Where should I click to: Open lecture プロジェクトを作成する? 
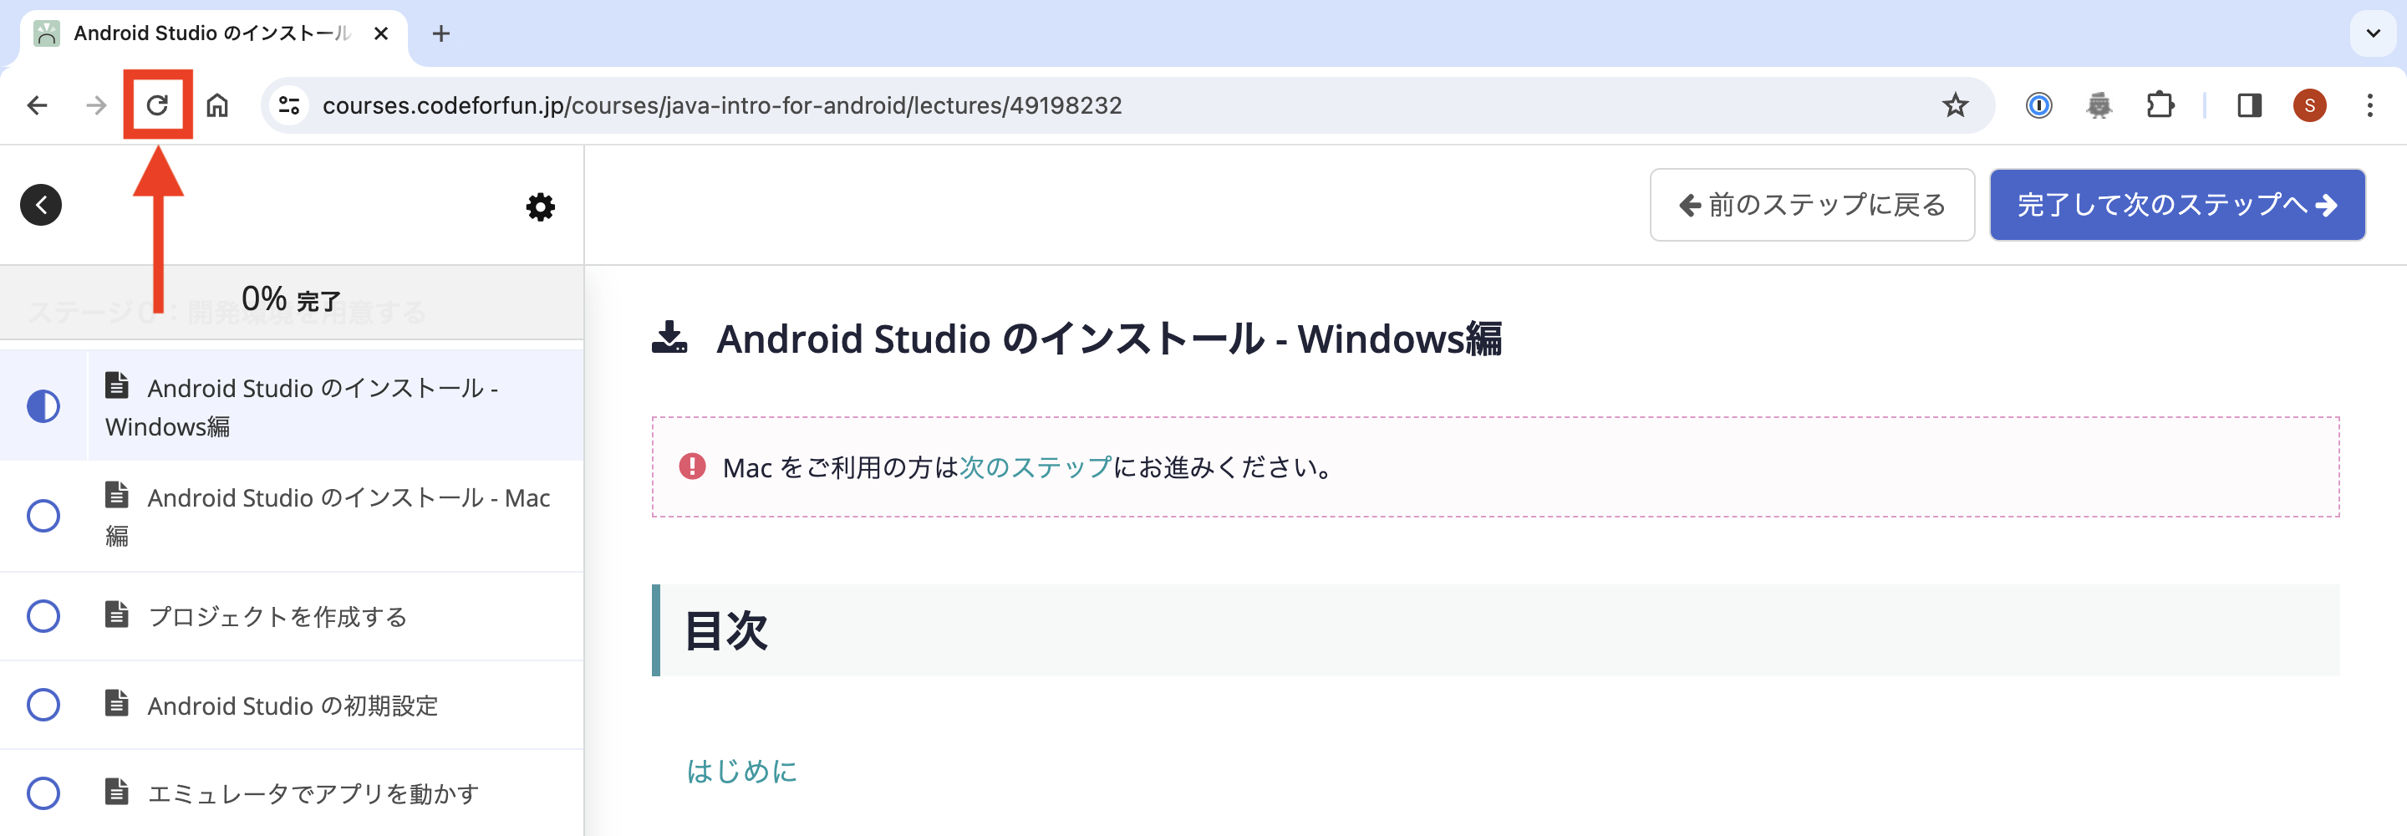(277, 616)
